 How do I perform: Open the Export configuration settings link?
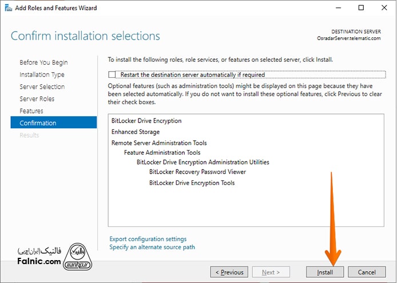click(x=148, y=239)
